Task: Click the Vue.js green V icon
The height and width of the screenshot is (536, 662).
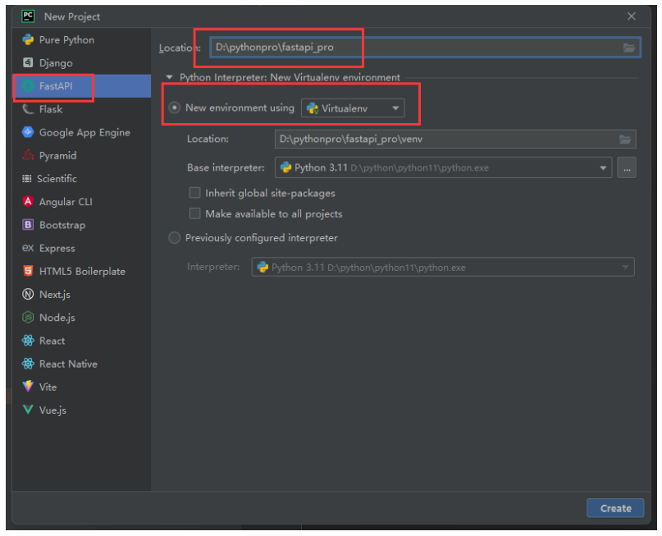Action: pyautogui.click(x=28, y=410)
